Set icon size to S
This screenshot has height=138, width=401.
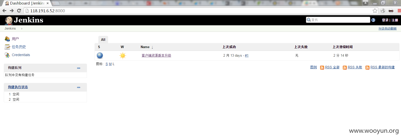tap(107, 64)
